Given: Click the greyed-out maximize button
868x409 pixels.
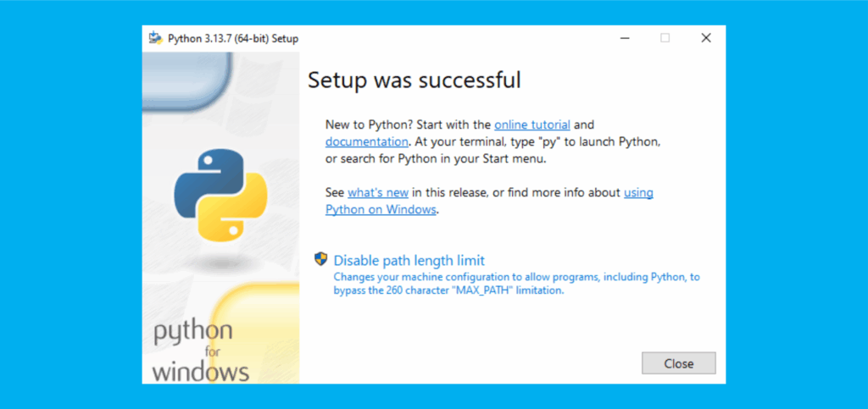Looking at the screenshot, I should coord(665,38).
